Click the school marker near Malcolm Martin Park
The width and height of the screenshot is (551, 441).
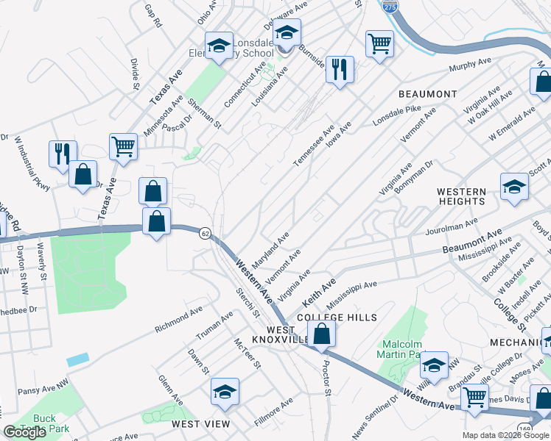coord(434,367)
